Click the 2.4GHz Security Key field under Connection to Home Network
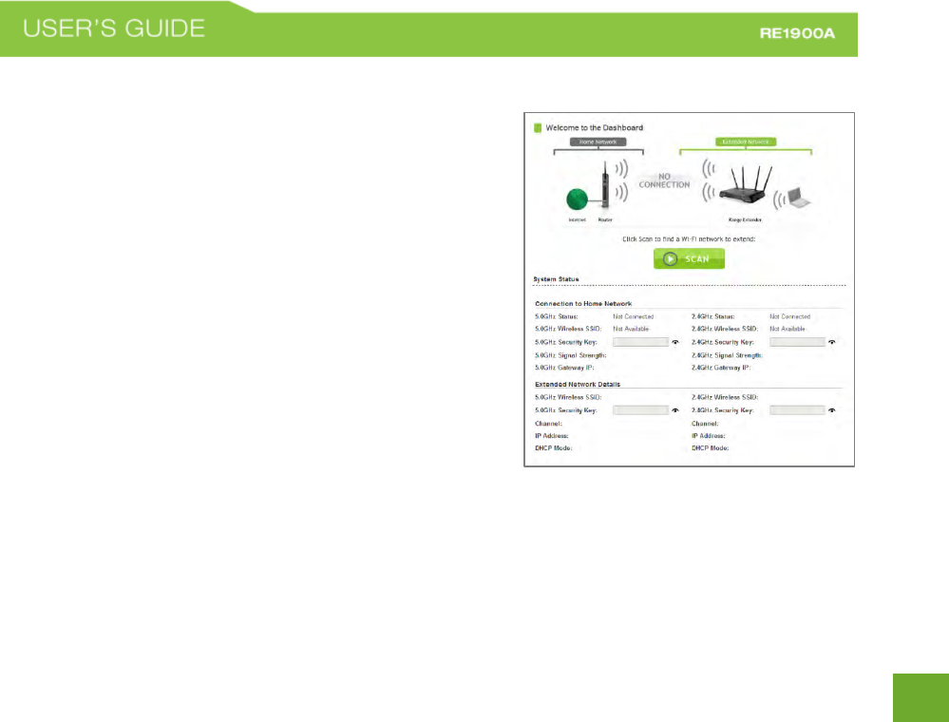The width and height of the screenshot is (949, 722). click(x=797, y=342)
